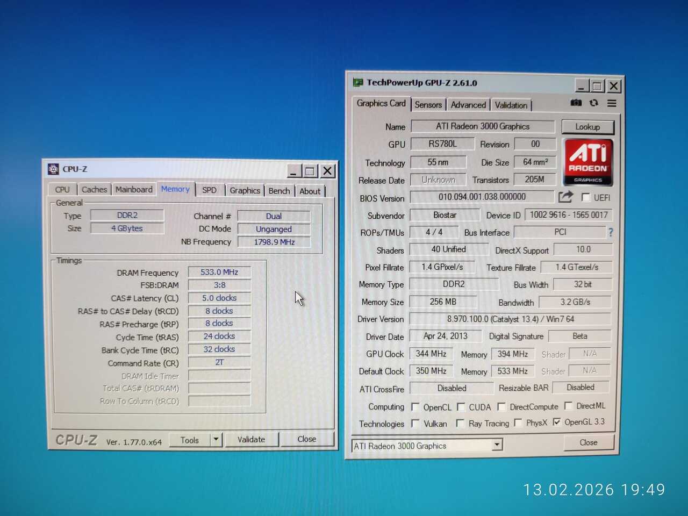Screen dimensions: 688x516
Task: Toggle the UEFI checkbox
Action: click(585, 197)
